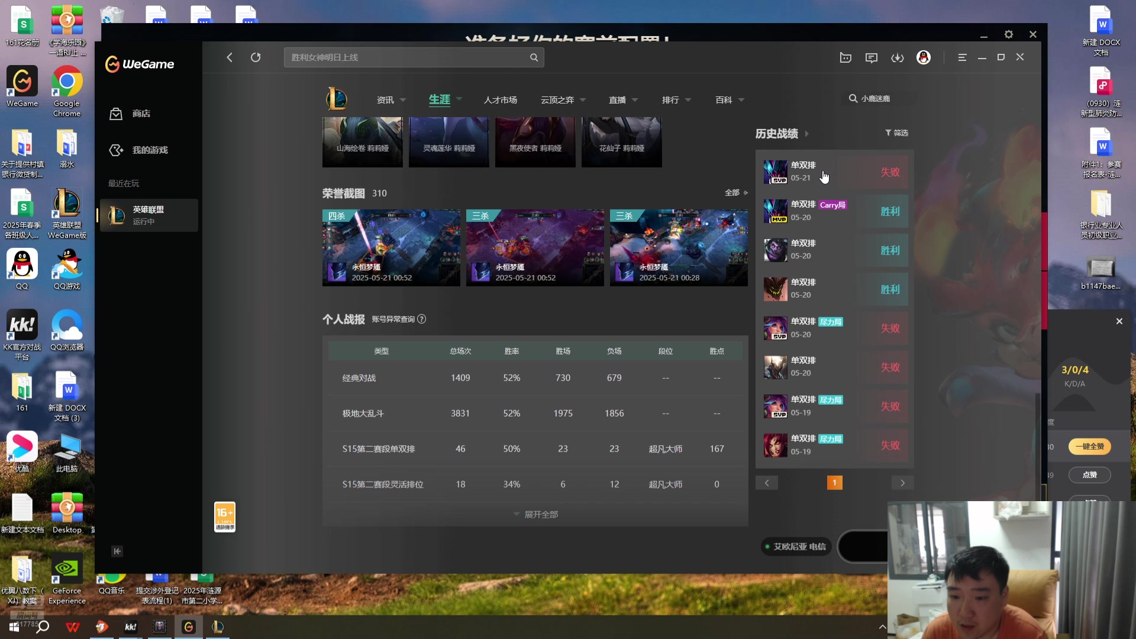Close the K/DA side panel
Viewport: 1136px width, 639px height.
[x=1119, y=321]
